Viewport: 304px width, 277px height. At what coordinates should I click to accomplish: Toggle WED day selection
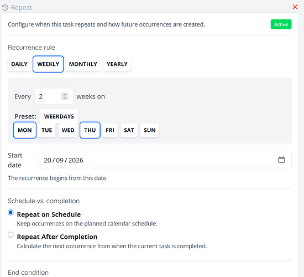[68, 130]
